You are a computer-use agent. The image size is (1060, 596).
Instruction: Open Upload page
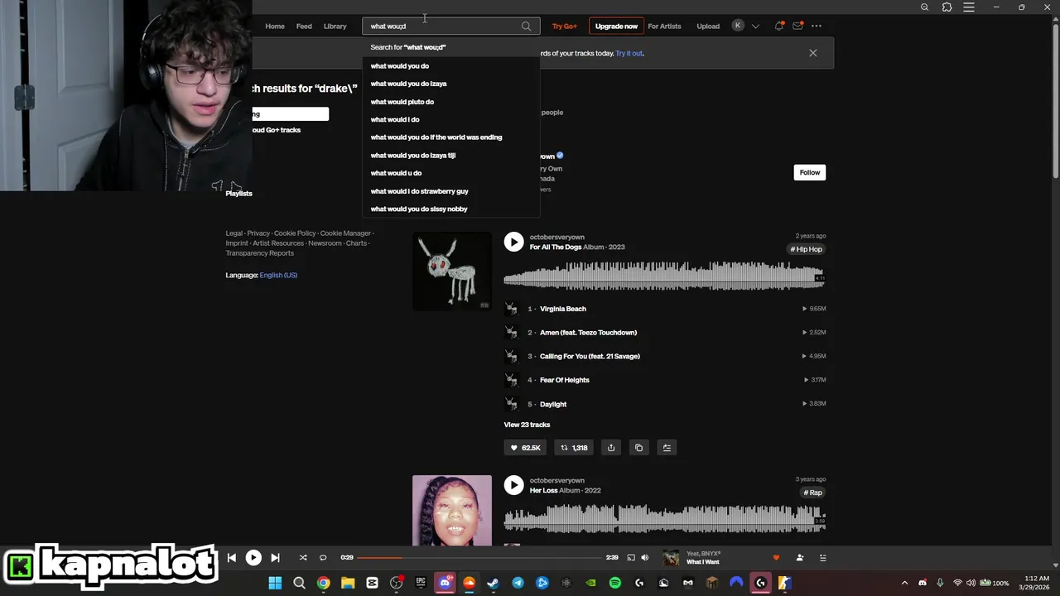click(708, 26)
